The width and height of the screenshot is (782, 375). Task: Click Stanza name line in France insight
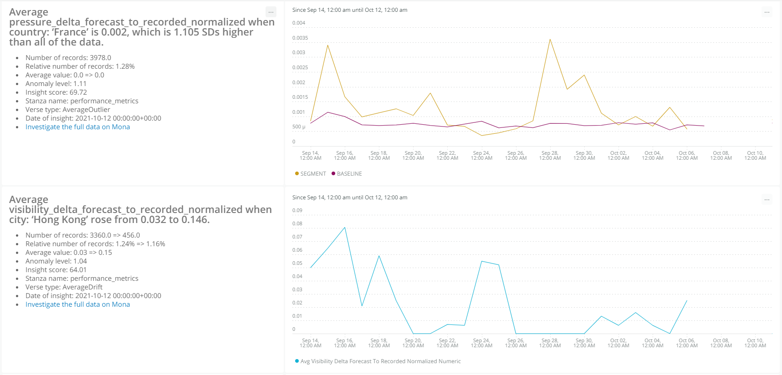coord(82,101)
